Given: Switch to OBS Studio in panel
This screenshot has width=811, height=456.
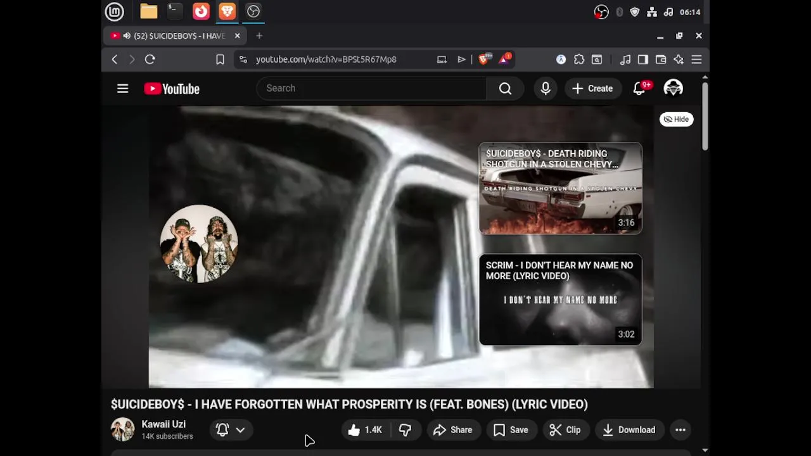Looking at the screenshot, I should [x=253, y=11].
